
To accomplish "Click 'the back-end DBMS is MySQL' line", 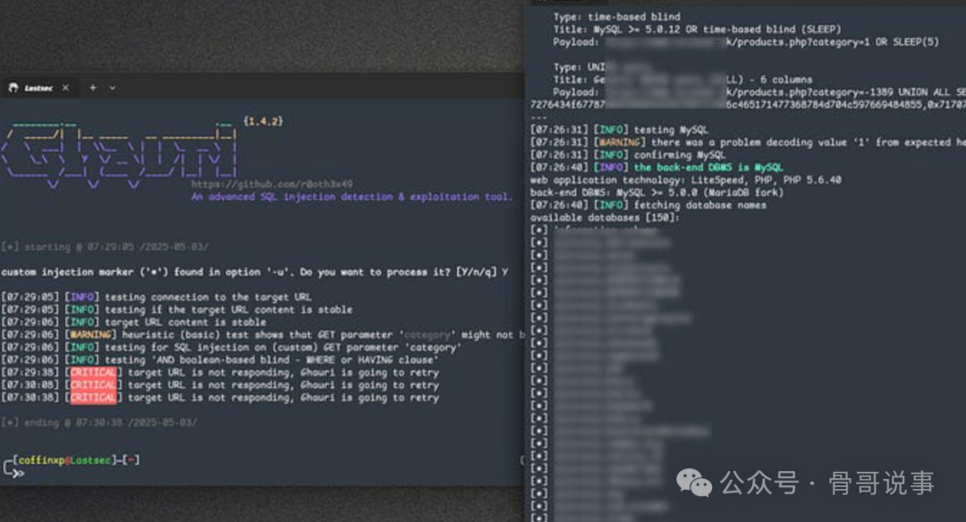I will tap(657, 167).
